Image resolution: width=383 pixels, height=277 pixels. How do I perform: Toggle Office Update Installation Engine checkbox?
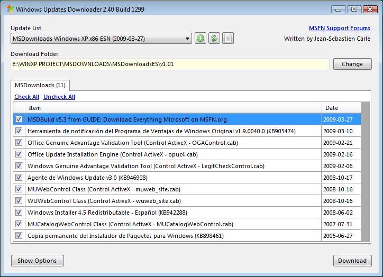click(19, 154)
